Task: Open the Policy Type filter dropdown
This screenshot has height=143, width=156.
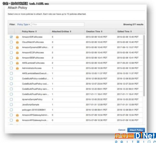Action: [x=23, y=24]
